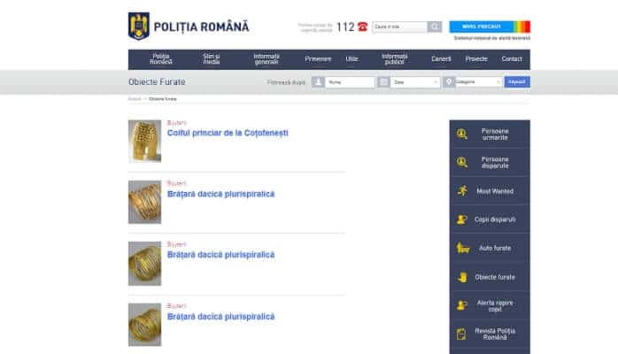Screen dimensions: 618x354
Task: Expand the Categorie filter dropdown
Action: tap(479, 82)
